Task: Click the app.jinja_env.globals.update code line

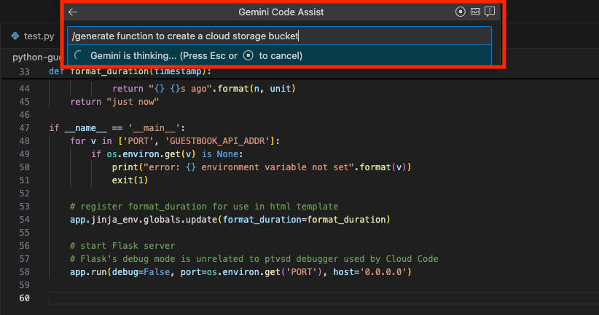Action: 230,220
